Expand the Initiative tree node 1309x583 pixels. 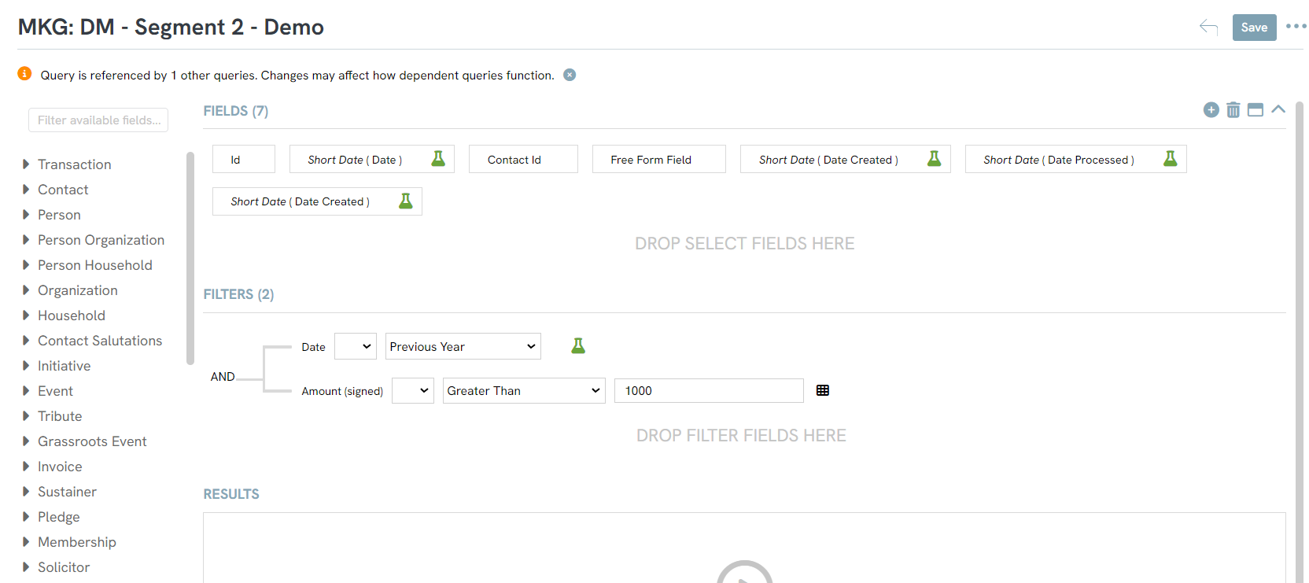[26, 366]
